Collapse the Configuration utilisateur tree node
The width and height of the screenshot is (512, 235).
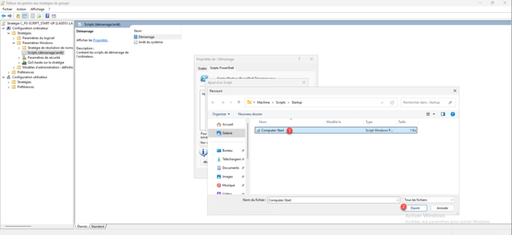coord(4,77)
